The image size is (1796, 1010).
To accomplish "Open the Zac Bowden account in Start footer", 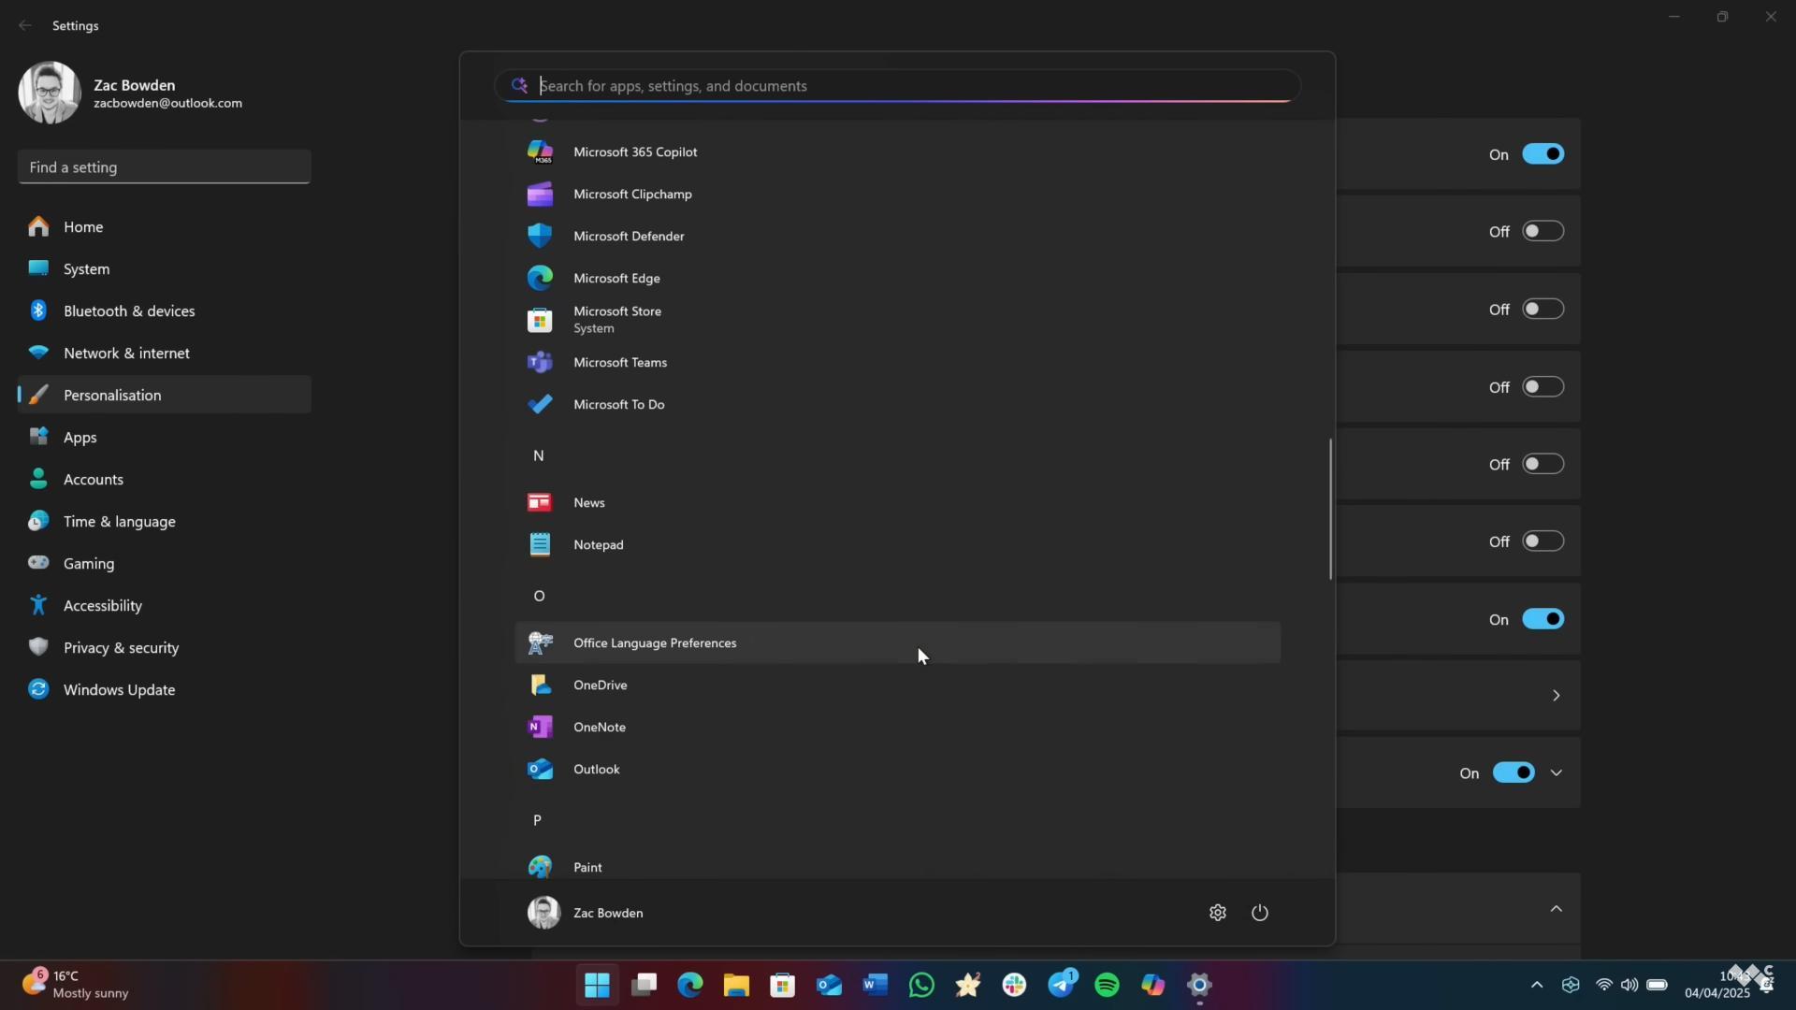I will coord(586,913).
